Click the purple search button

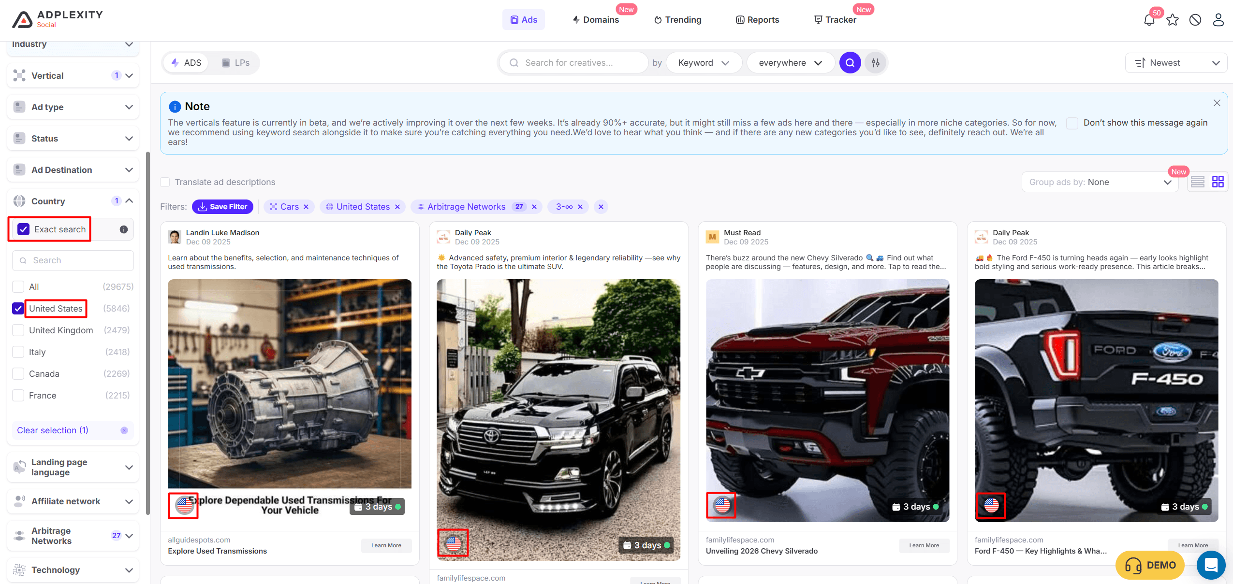(850, 63)
